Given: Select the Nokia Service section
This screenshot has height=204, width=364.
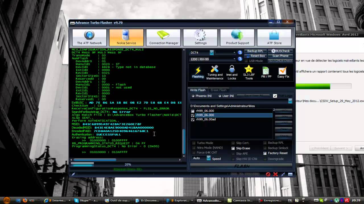Looking at the screenshot, I should click(126, 37).
